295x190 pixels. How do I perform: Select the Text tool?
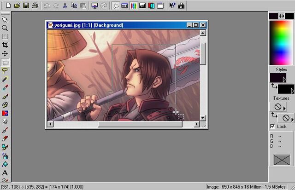[x=5, y=173]
